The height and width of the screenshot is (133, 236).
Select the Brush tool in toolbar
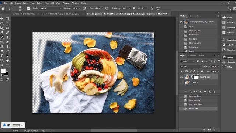pos(1,37)
